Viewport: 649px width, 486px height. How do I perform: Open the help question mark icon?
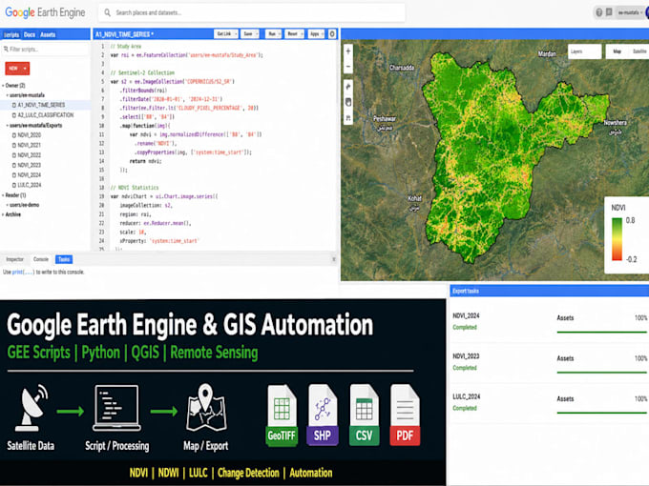[x=599, y=12]
